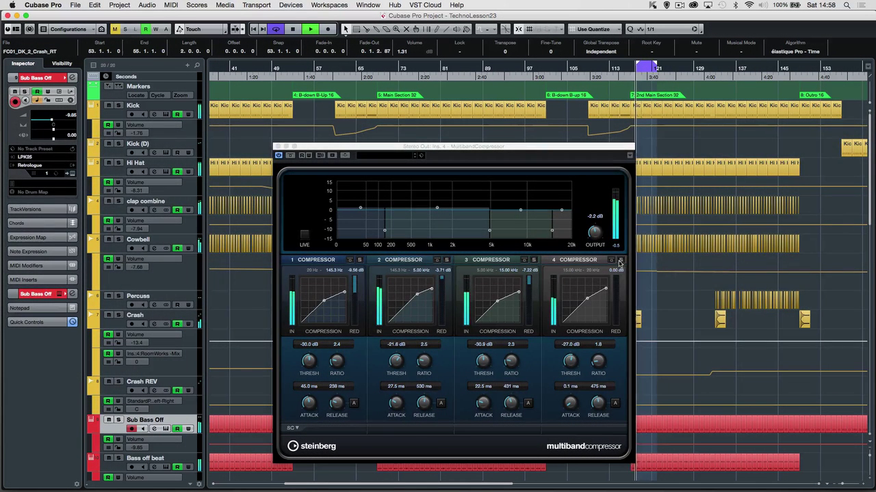Switch to the Visibility tab
Viewport: 876px width, 492px height.
[x=62, y=63]
